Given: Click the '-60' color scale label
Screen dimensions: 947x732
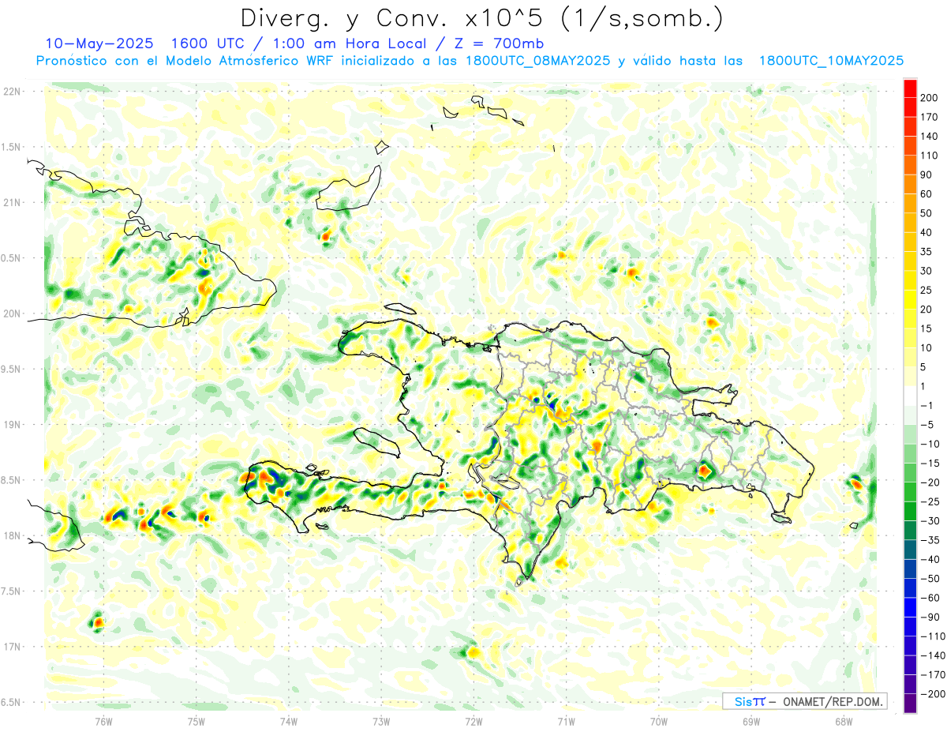Looking at the screenshot, I should 930,598.
